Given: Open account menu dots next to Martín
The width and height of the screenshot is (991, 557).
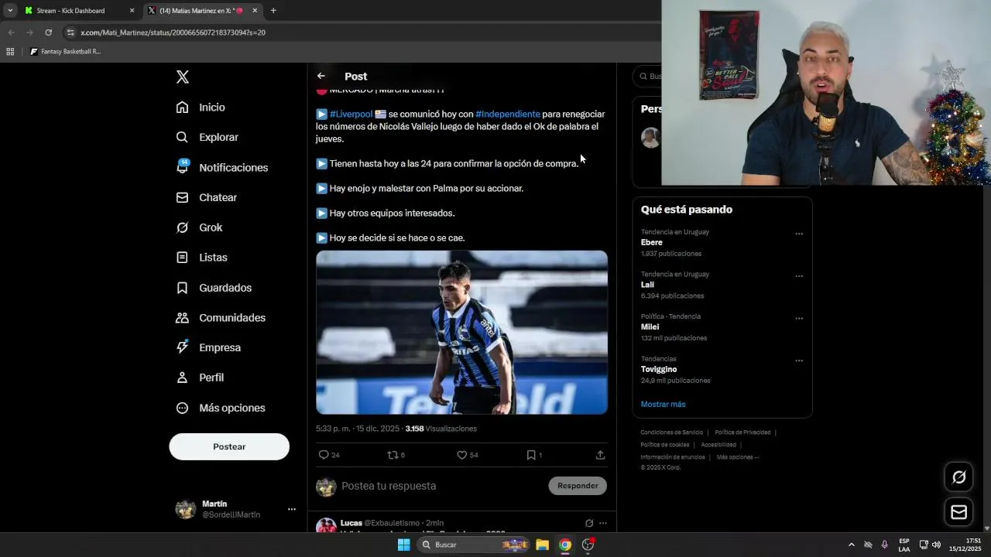Looking at the screenshot, I should click(x=292, y=509).
